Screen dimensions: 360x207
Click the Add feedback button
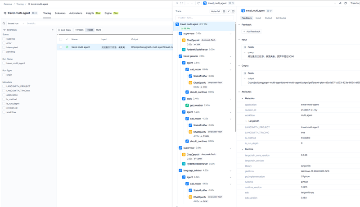tap(252, 32)
